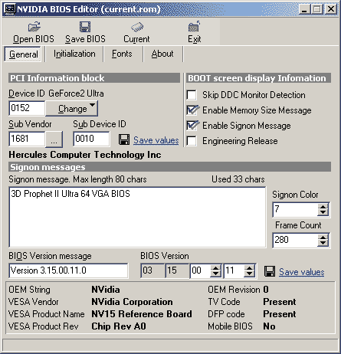Click Save values link in PCI block
Screen dimensions: 341x354
pyautogui.click(x=156, y=140)
